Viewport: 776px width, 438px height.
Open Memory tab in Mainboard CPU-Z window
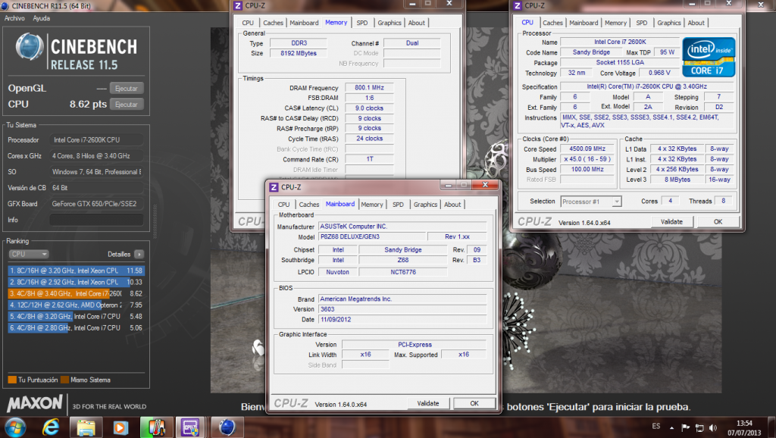tap(371, 205)
